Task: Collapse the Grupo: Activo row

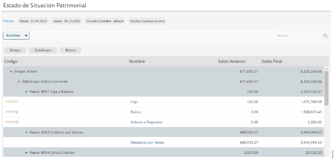Action: [11, 72]
